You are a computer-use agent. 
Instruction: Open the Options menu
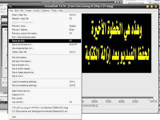(45, 11)
